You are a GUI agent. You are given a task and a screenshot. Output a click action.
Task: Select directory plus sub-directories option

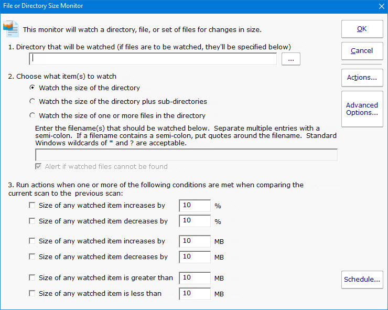(33, 101)
